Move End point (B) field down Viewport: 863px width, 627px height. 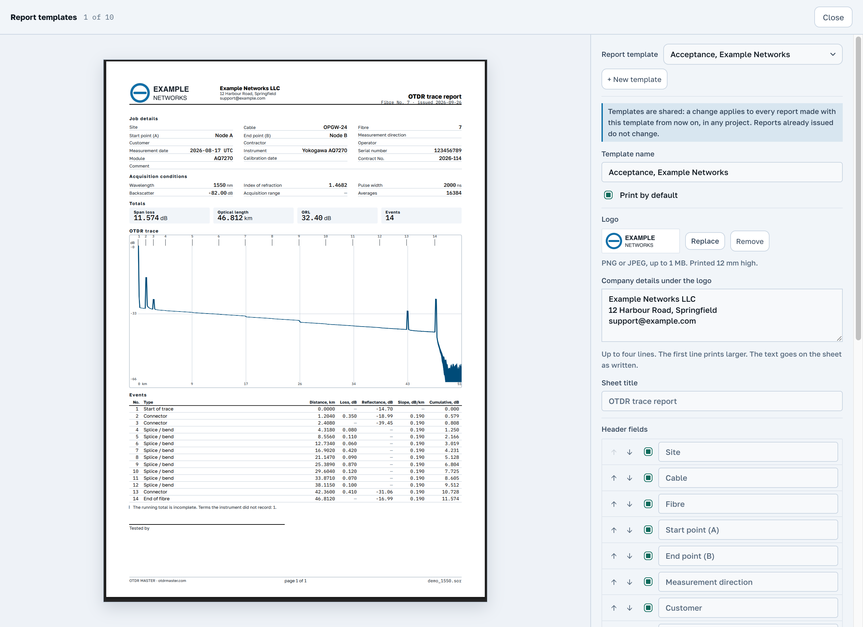coord(630,556)
